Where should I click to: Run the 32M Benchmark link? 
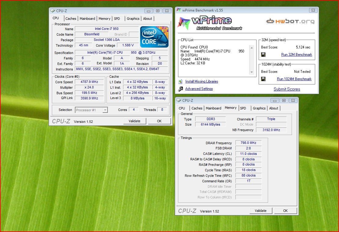point(297,55)
